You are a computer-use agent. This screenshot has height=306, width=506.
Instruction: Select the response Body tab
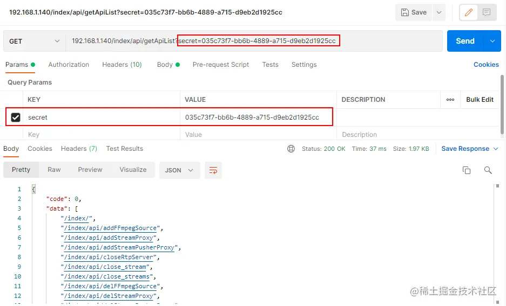(11, 149)
